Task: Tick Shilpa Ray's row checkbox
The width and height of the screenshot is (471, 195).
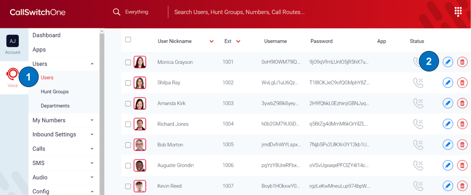Action: [x=128, y=83]
